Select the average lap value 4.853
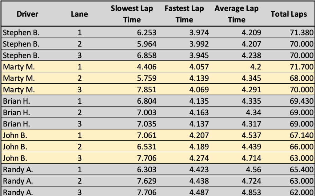315x196 pixels. tap(251, 192)
